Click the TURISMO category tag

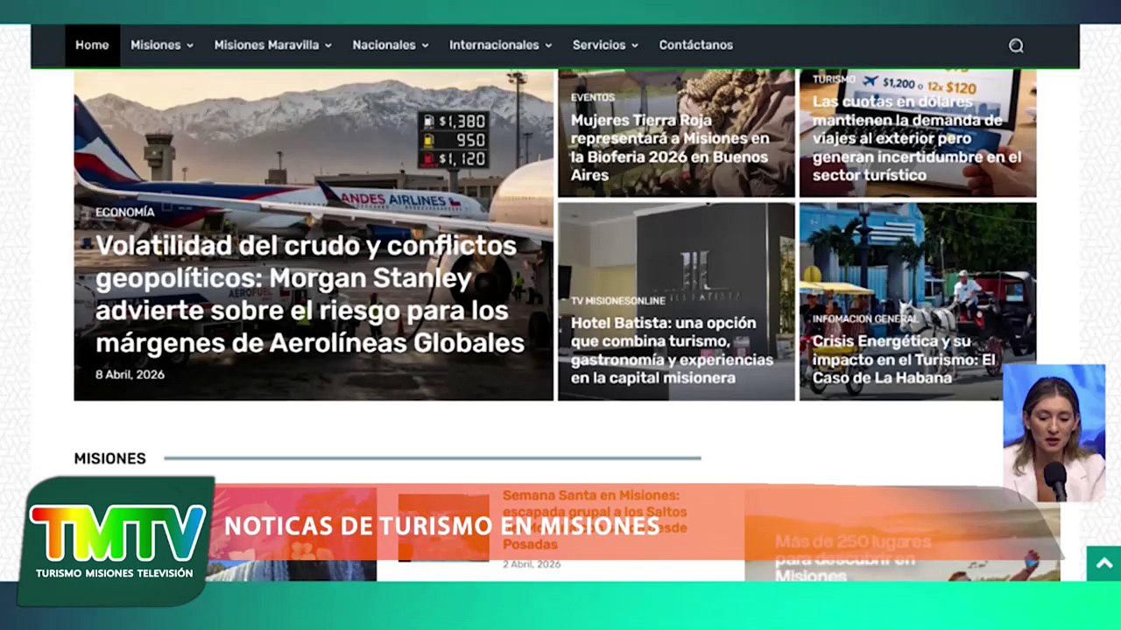tap(834, 79)
